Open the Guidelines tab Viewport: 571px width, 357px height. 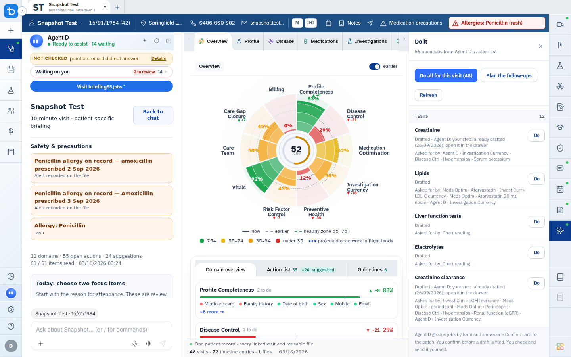(372, 270)
